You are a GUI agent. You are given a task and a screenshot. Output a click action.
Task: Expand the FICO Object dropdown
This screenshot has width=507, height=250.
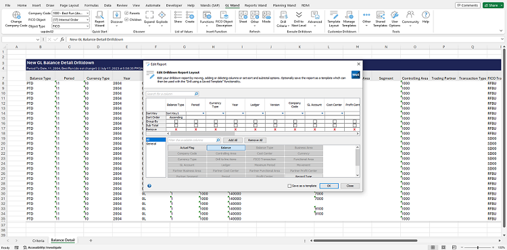70,20
